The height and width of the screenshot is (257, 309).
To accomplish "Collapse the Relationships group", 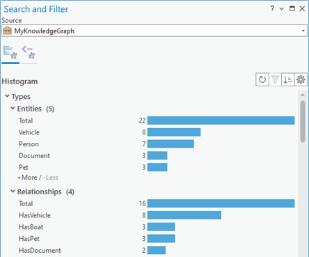I will point(13,191).
